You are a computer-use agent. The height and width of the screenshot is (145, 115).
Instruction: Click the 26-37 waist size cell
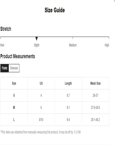[x=96, y=95]
